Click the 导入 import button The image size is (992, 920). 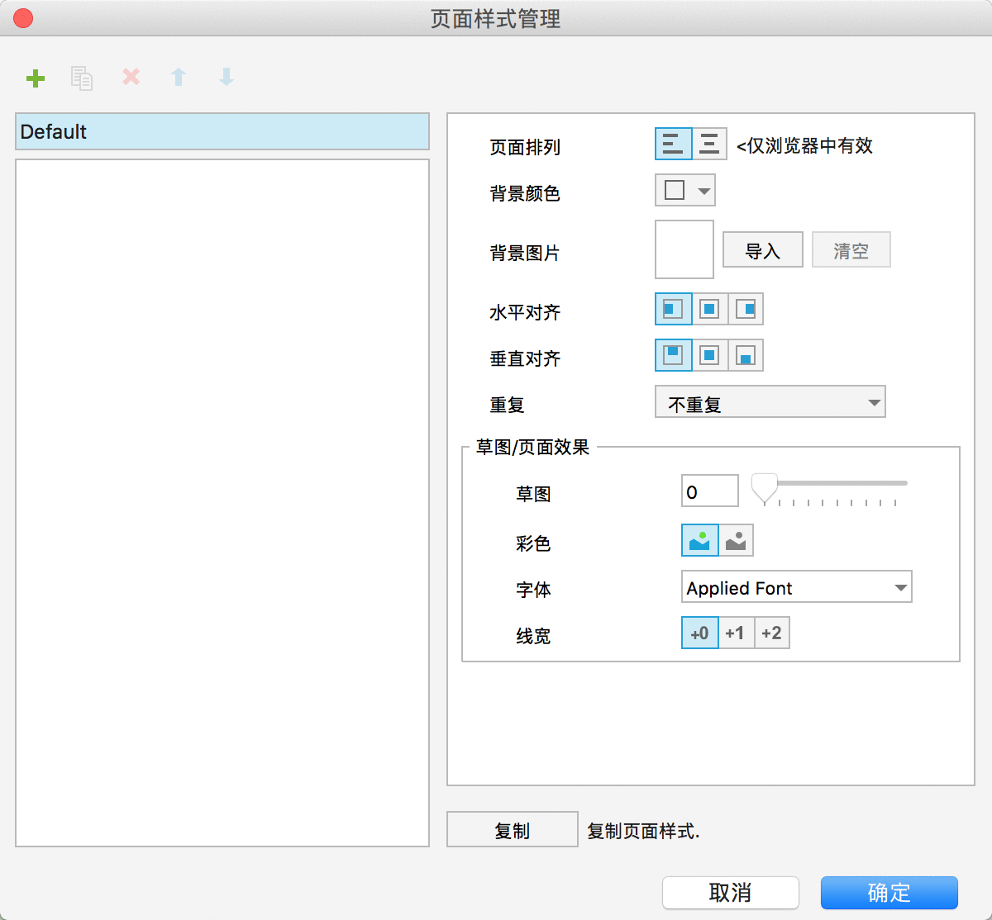pos(763,249)
